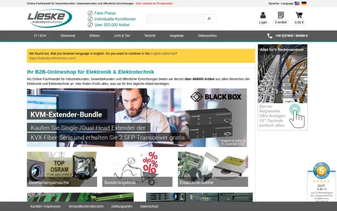Open the Technik menu

tap(150, 36)
